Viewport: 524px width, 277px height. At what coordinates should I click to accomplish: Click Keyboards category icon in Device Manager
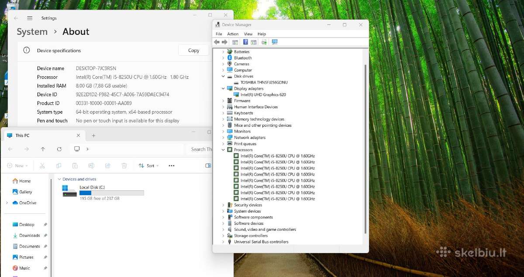point(230,113)
